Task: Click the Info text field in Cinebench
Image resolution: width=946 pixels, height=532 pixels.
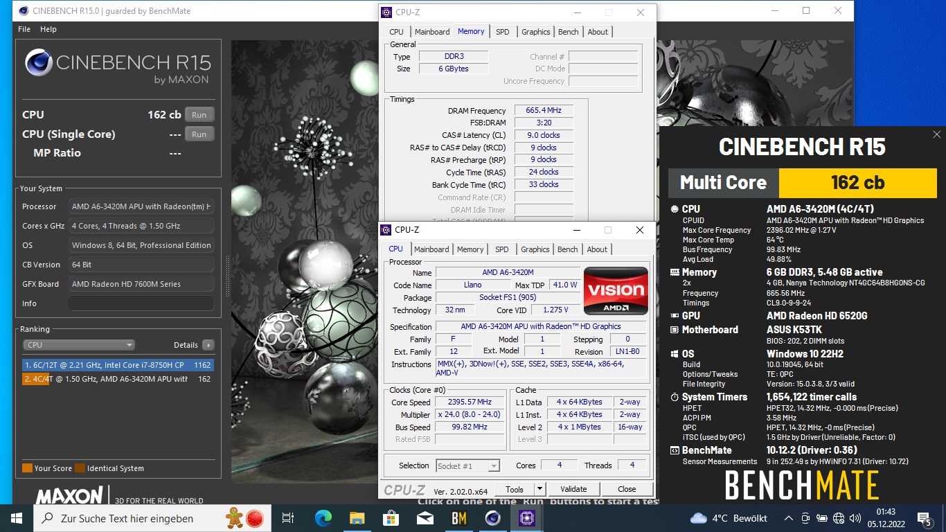Action: coord(141,303)
